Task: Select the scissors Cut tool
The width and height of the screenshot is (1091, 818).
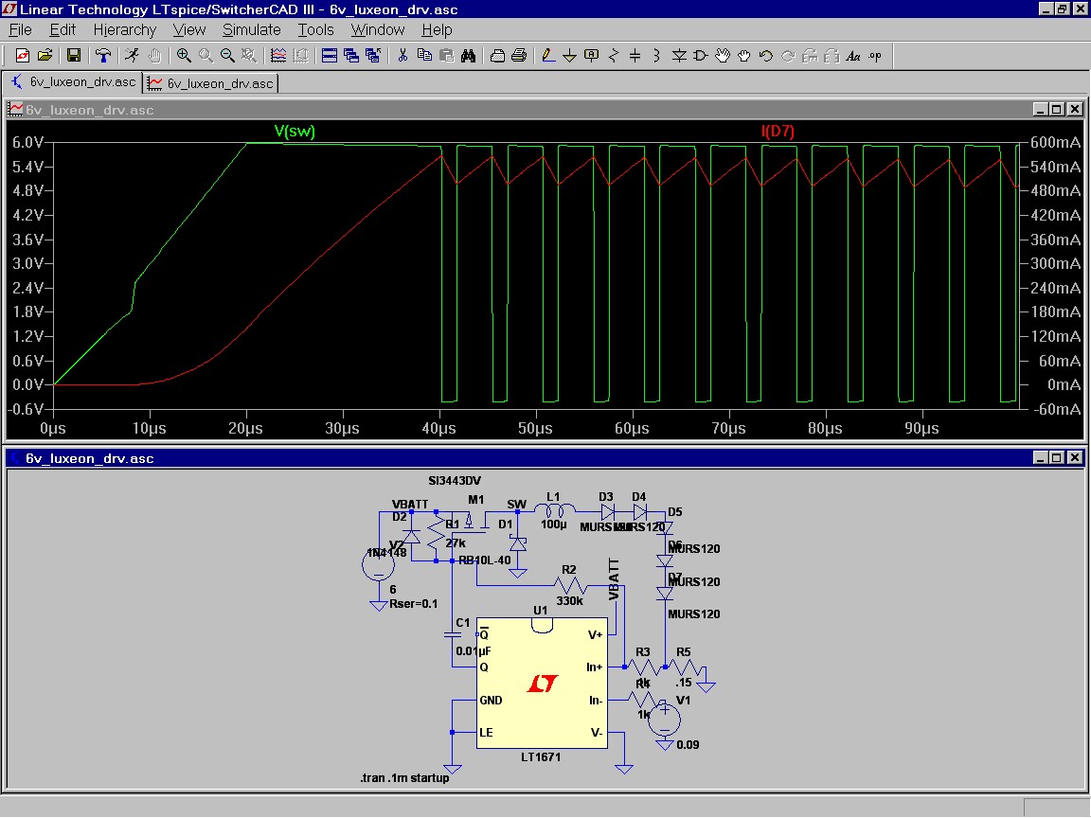Action: pos(402,56)
